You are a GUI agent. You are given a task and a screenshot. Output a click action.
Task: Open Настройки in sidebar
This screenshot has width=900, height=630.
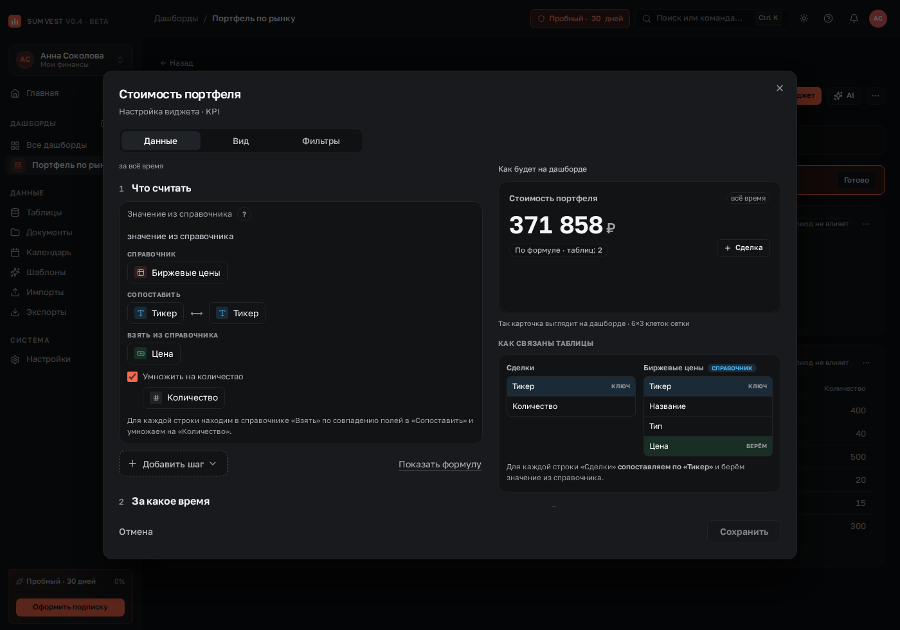click(x=48, y=359)
